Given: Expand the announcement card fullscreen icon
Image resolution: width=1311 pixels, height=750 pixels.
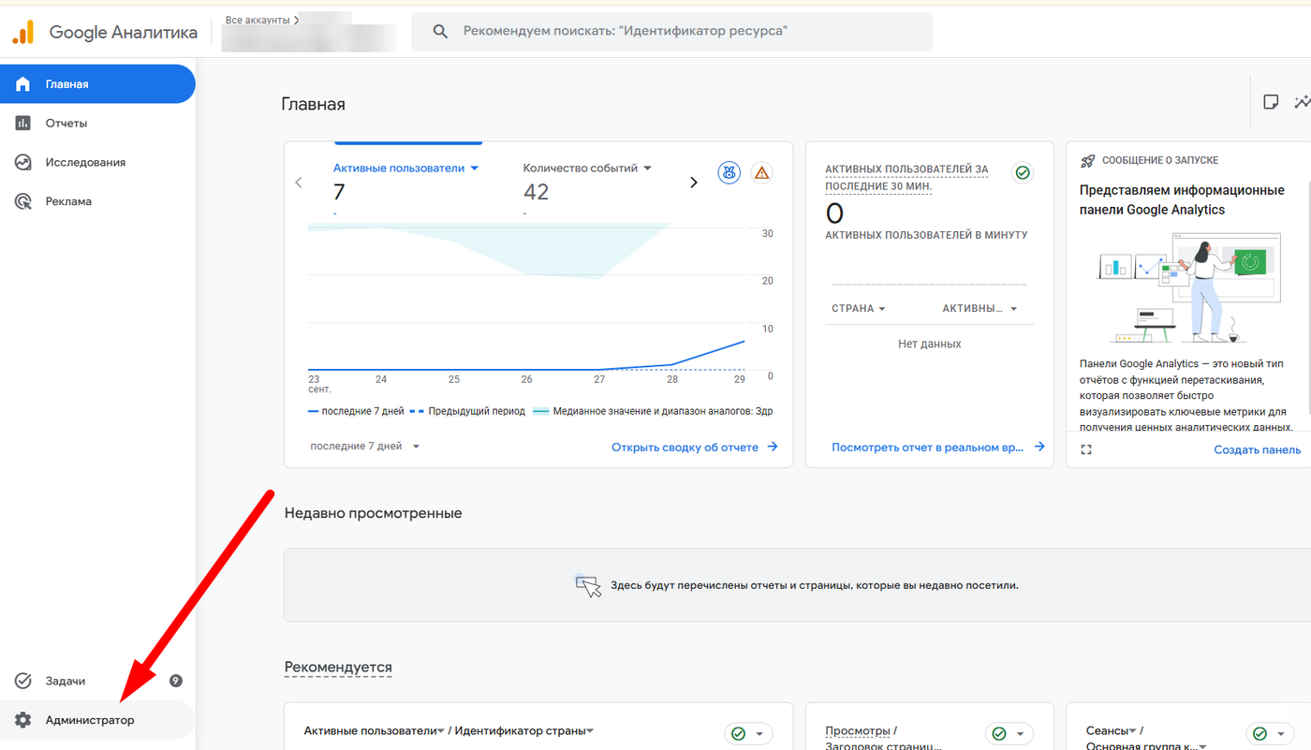Looking at the screenshot, I should (1086, 450).
